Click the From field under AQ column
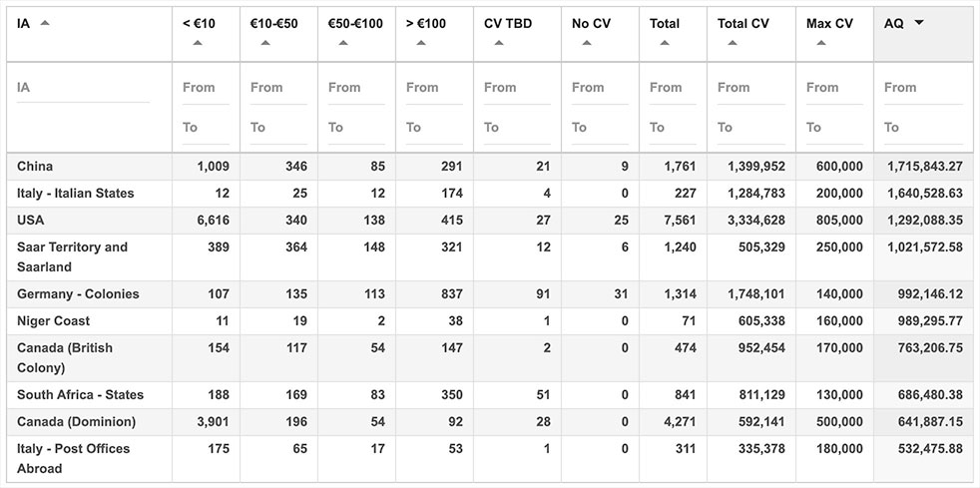This screenshot has height=488, width=980. pyautogui.click(x=923, y=88)
